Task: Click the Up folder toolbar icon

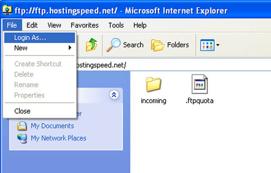Action: click(91, 45)
